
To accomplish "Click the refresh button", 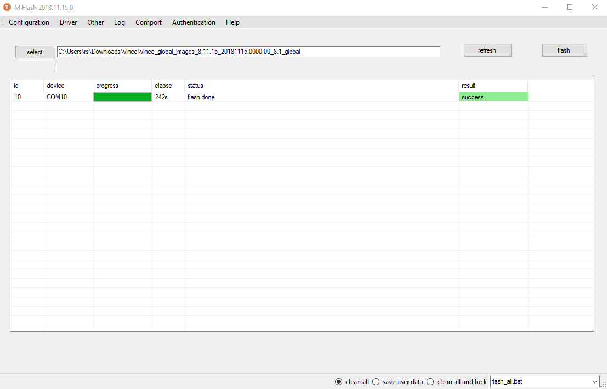I will coord(487,50).
